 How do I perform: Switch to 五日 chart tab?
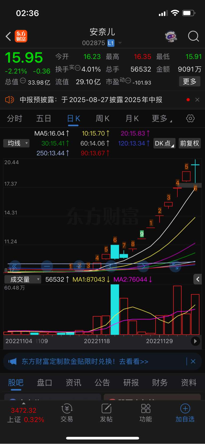pyautogui.click(x=44, y=119)
